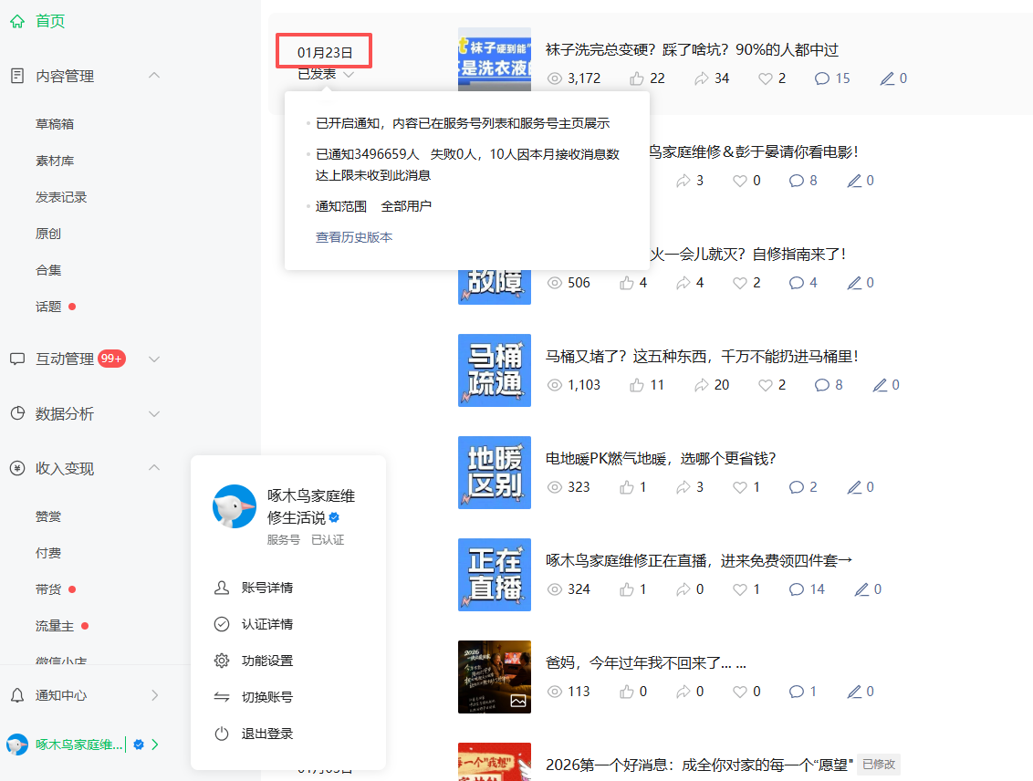Open 带货 under 收入变现

tap(48, 589)
